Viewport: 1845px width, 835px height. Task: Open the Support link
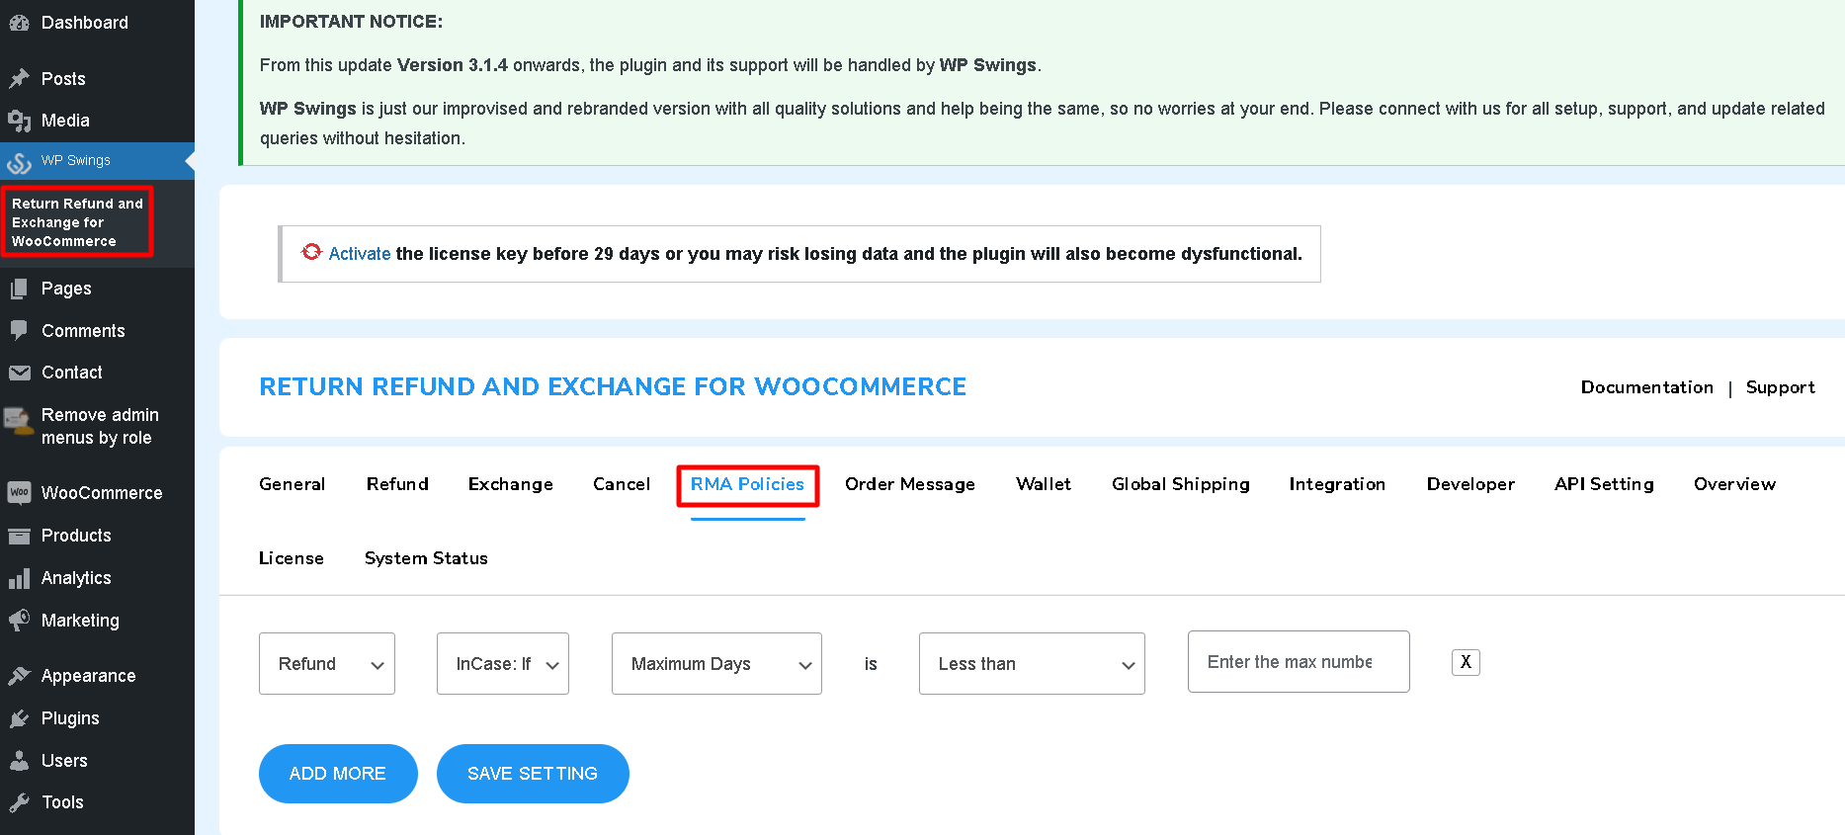[x=1780, y=387]
